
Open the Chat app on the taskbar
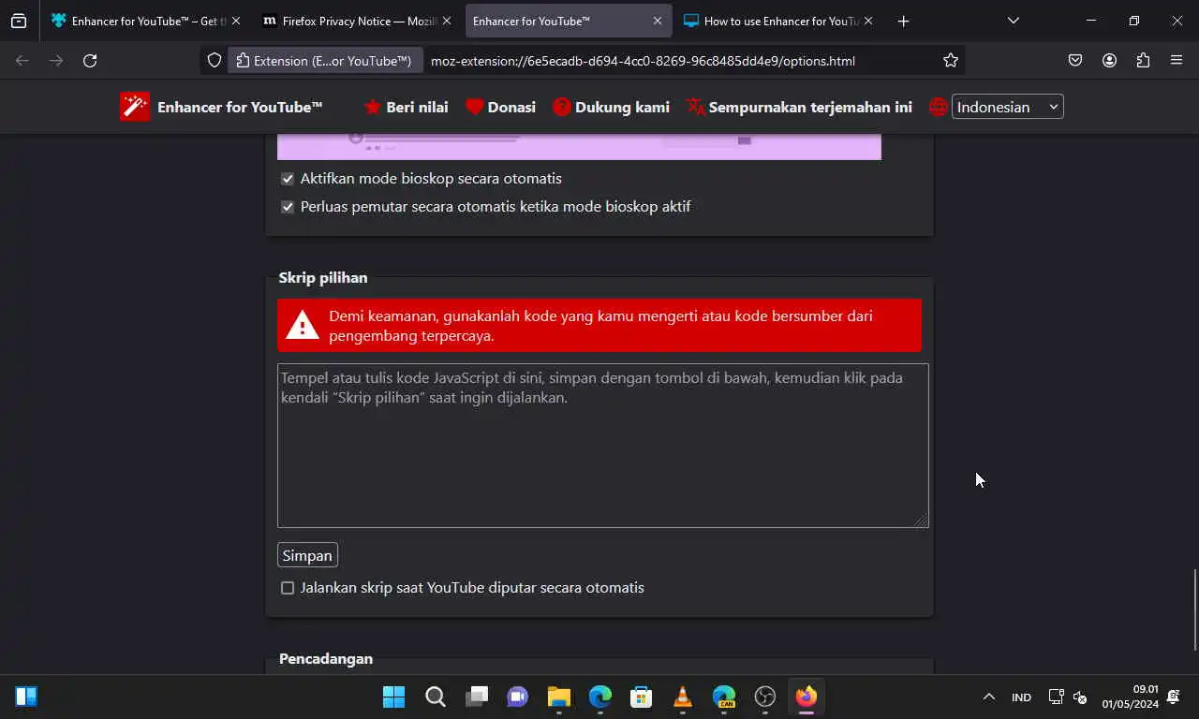[518, 697]
